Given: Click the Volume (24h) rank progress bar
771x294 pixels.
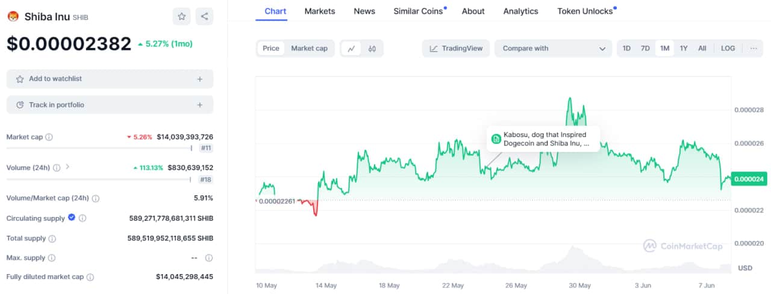Looking at the screenshot, I should click(x=99, y=179).
